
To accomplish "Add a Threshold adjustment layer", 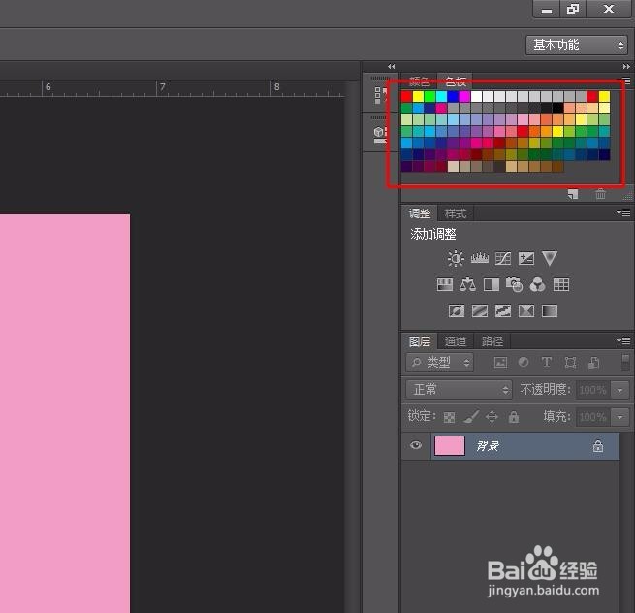I will coord(503,310).
